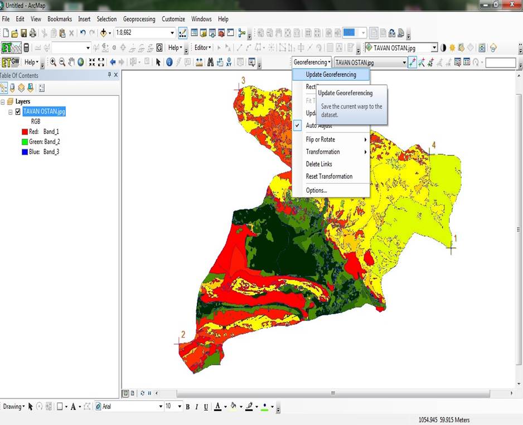The width and height of the screenshot is (523, 425).
Task: Uncheck the TAVAN OSTAN.jpg layer checkbox
Action: pyautogui.click(x=18, y=111)
